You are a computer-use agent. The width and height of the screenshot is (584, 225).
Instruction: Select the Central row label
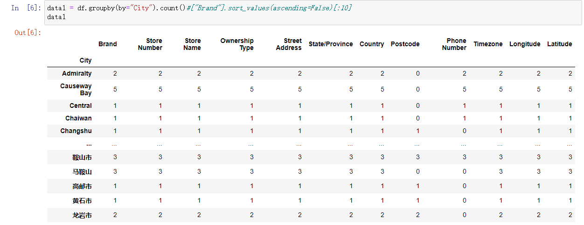pyautogui.click(x=81, y=105)
